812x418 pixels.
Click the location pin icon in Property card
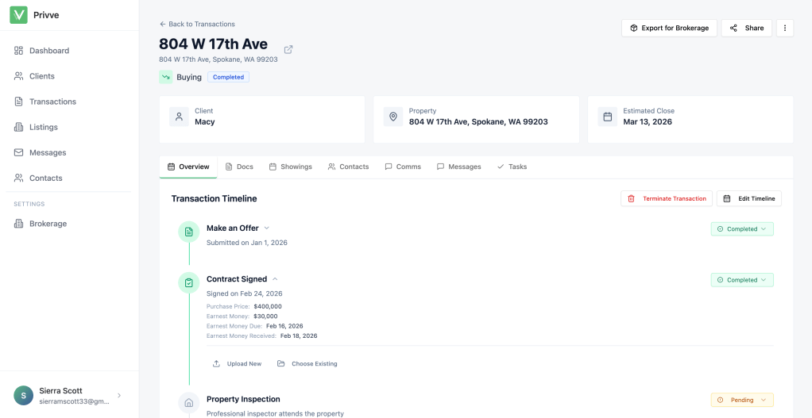coord(393,117)
